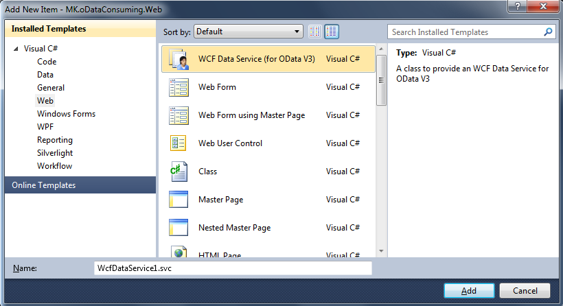563x306 pixels.
Task: Switch to medium icons list view
Action: (332, 32)
